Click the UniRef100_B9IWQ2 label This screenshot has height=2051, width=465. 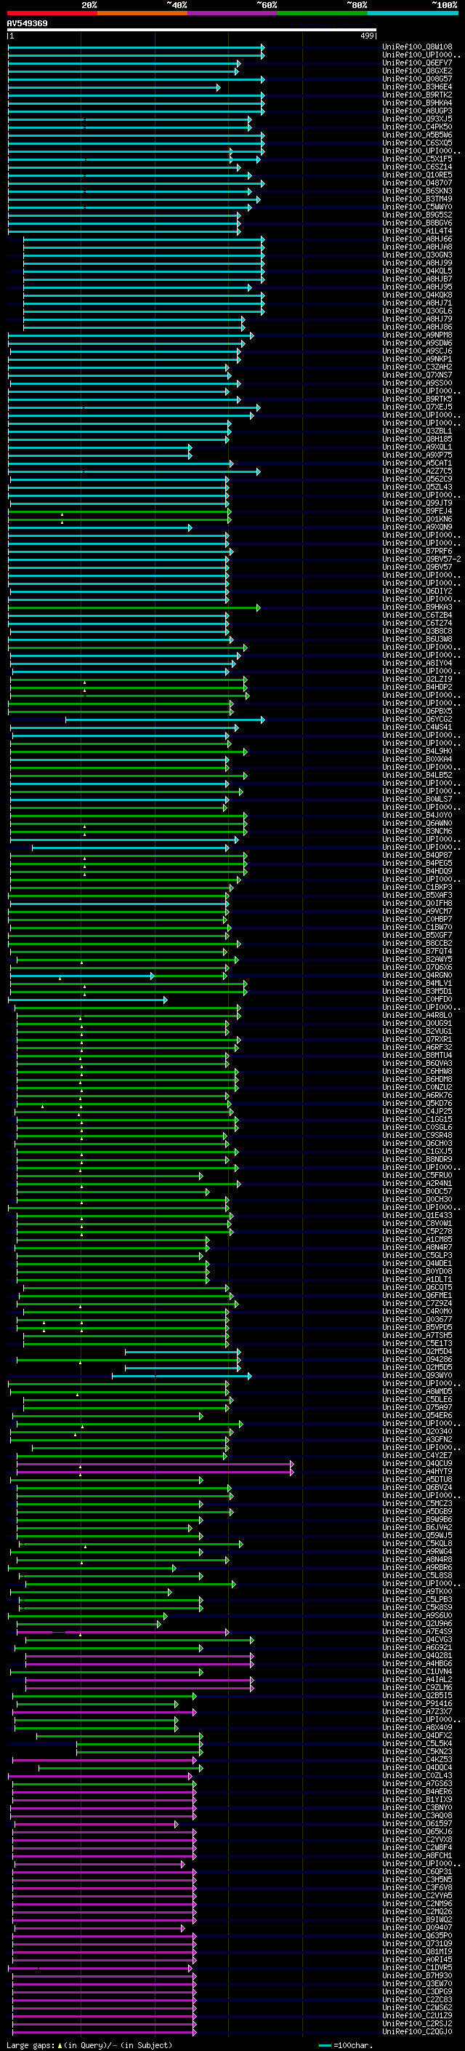[x=417, y=1919]
